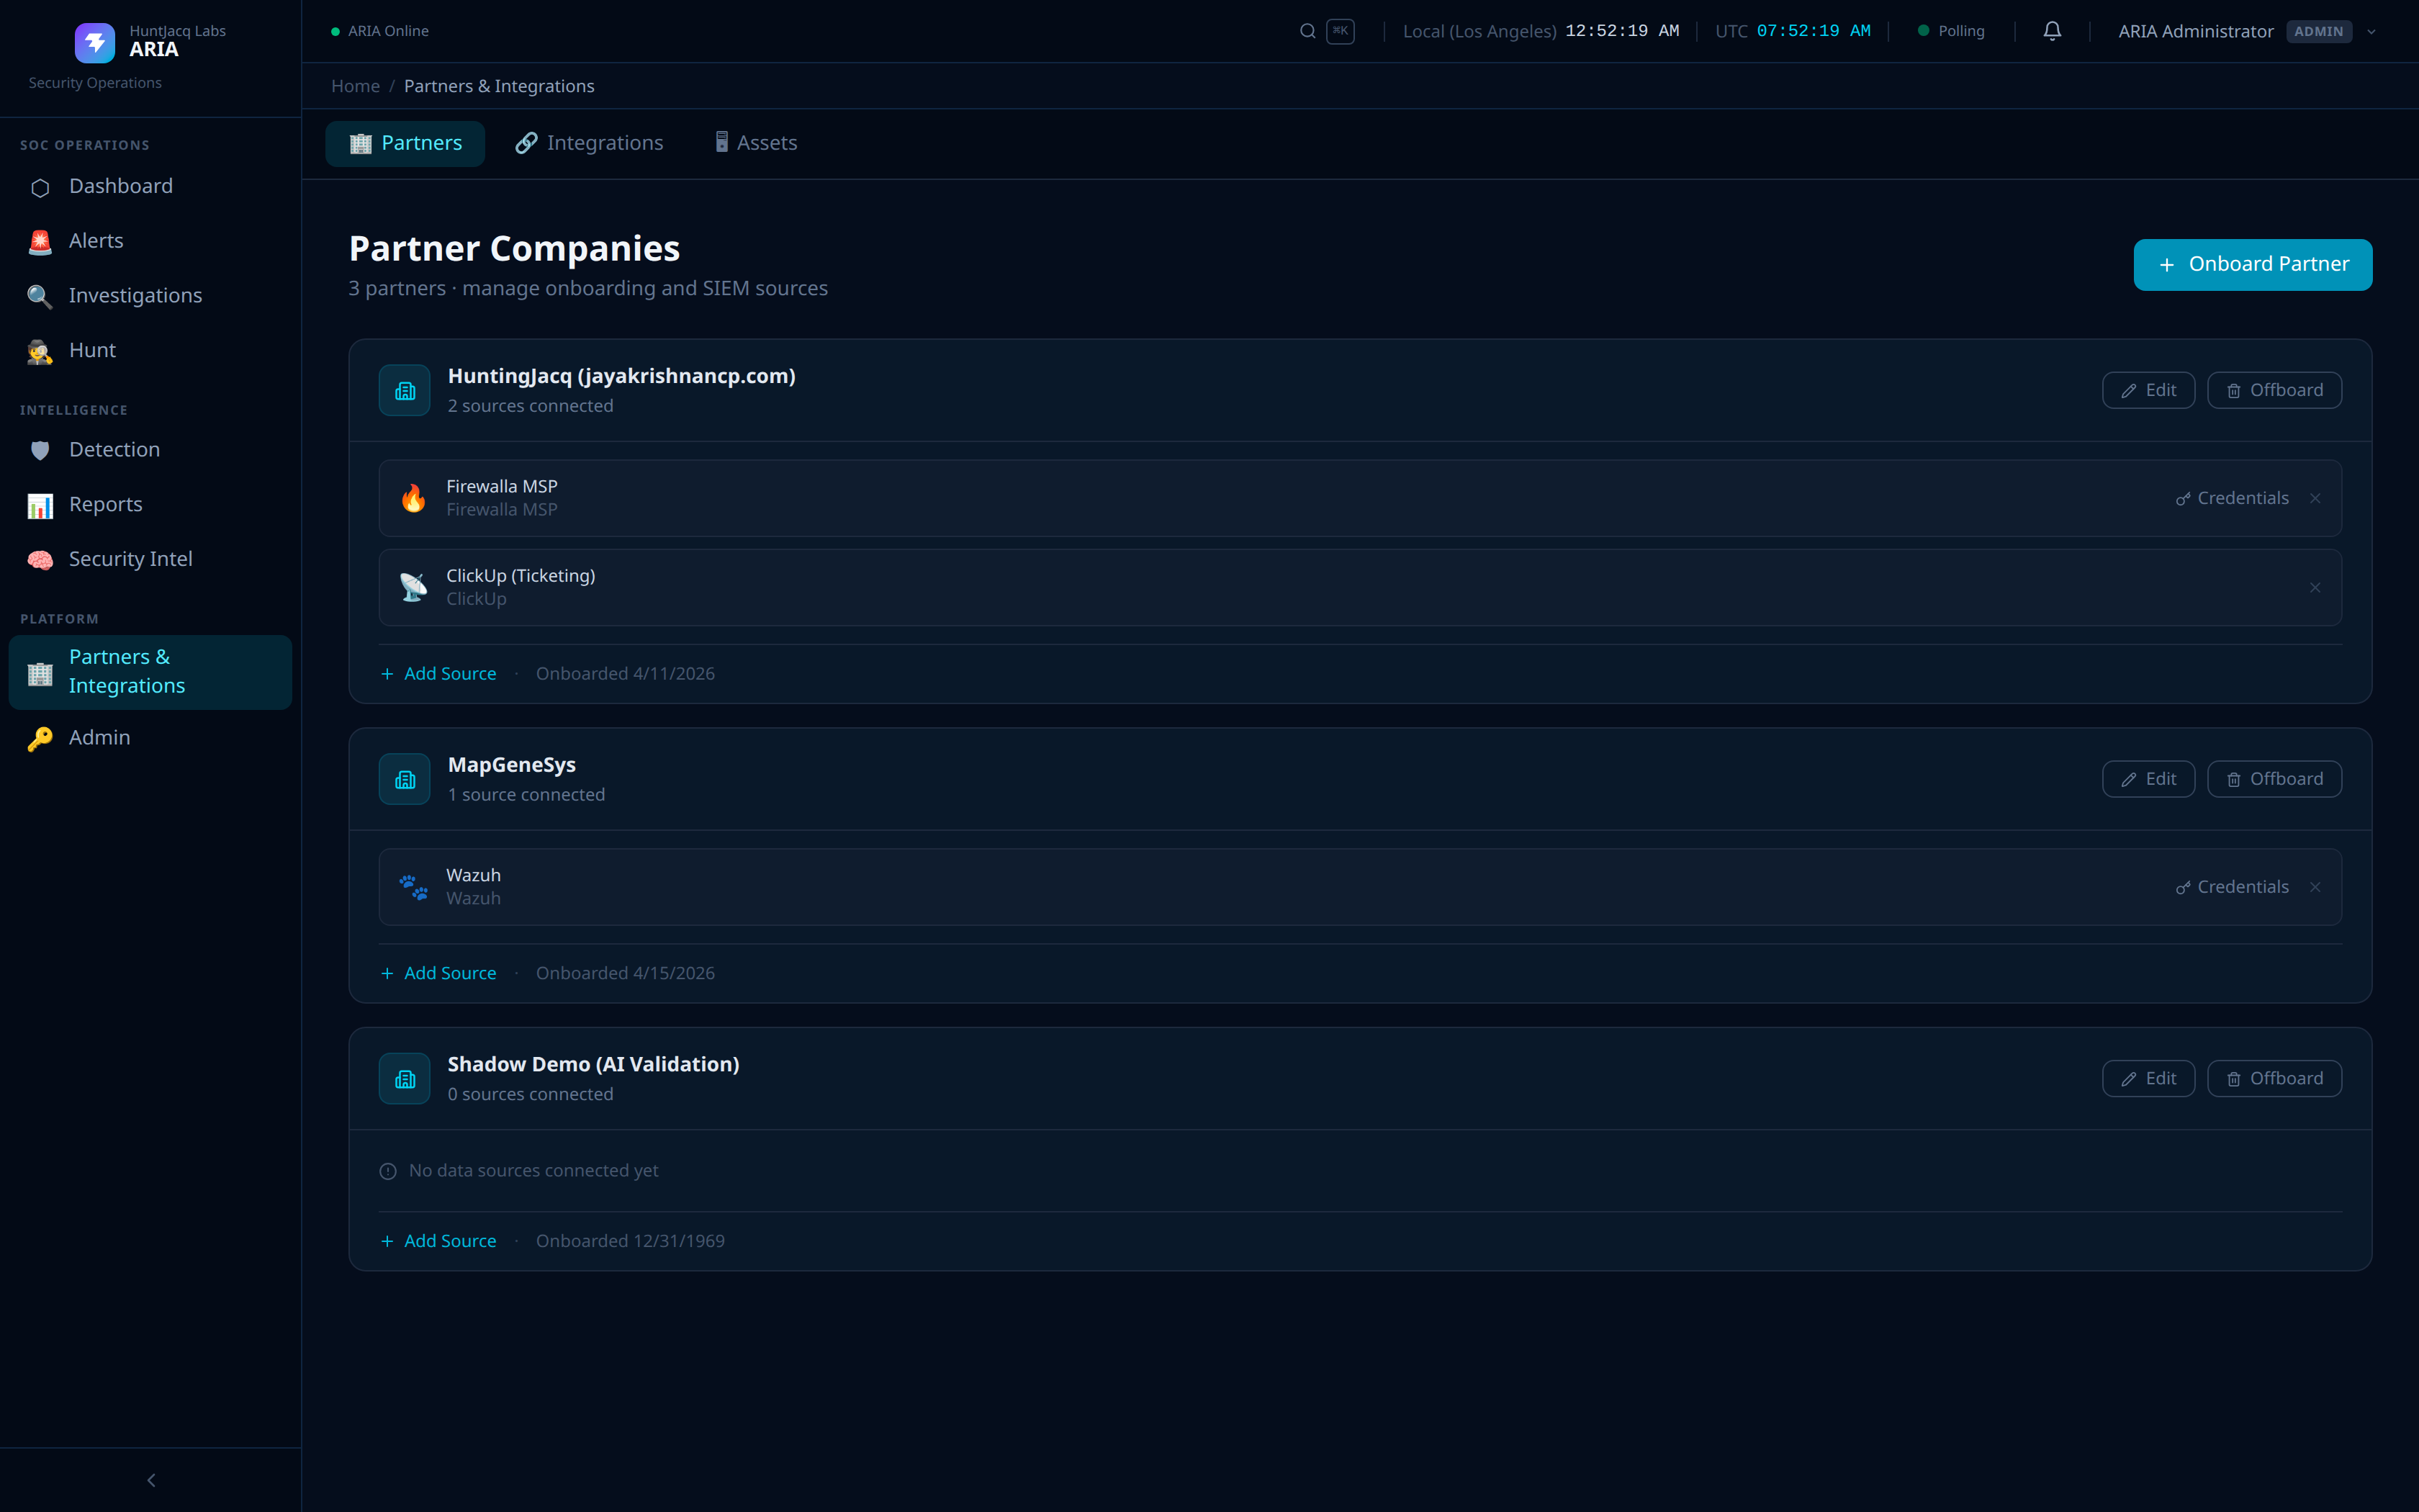Click the Shadow Demo company building icon
This screenshot has width=2419, height=1512.
point(405,1079)
